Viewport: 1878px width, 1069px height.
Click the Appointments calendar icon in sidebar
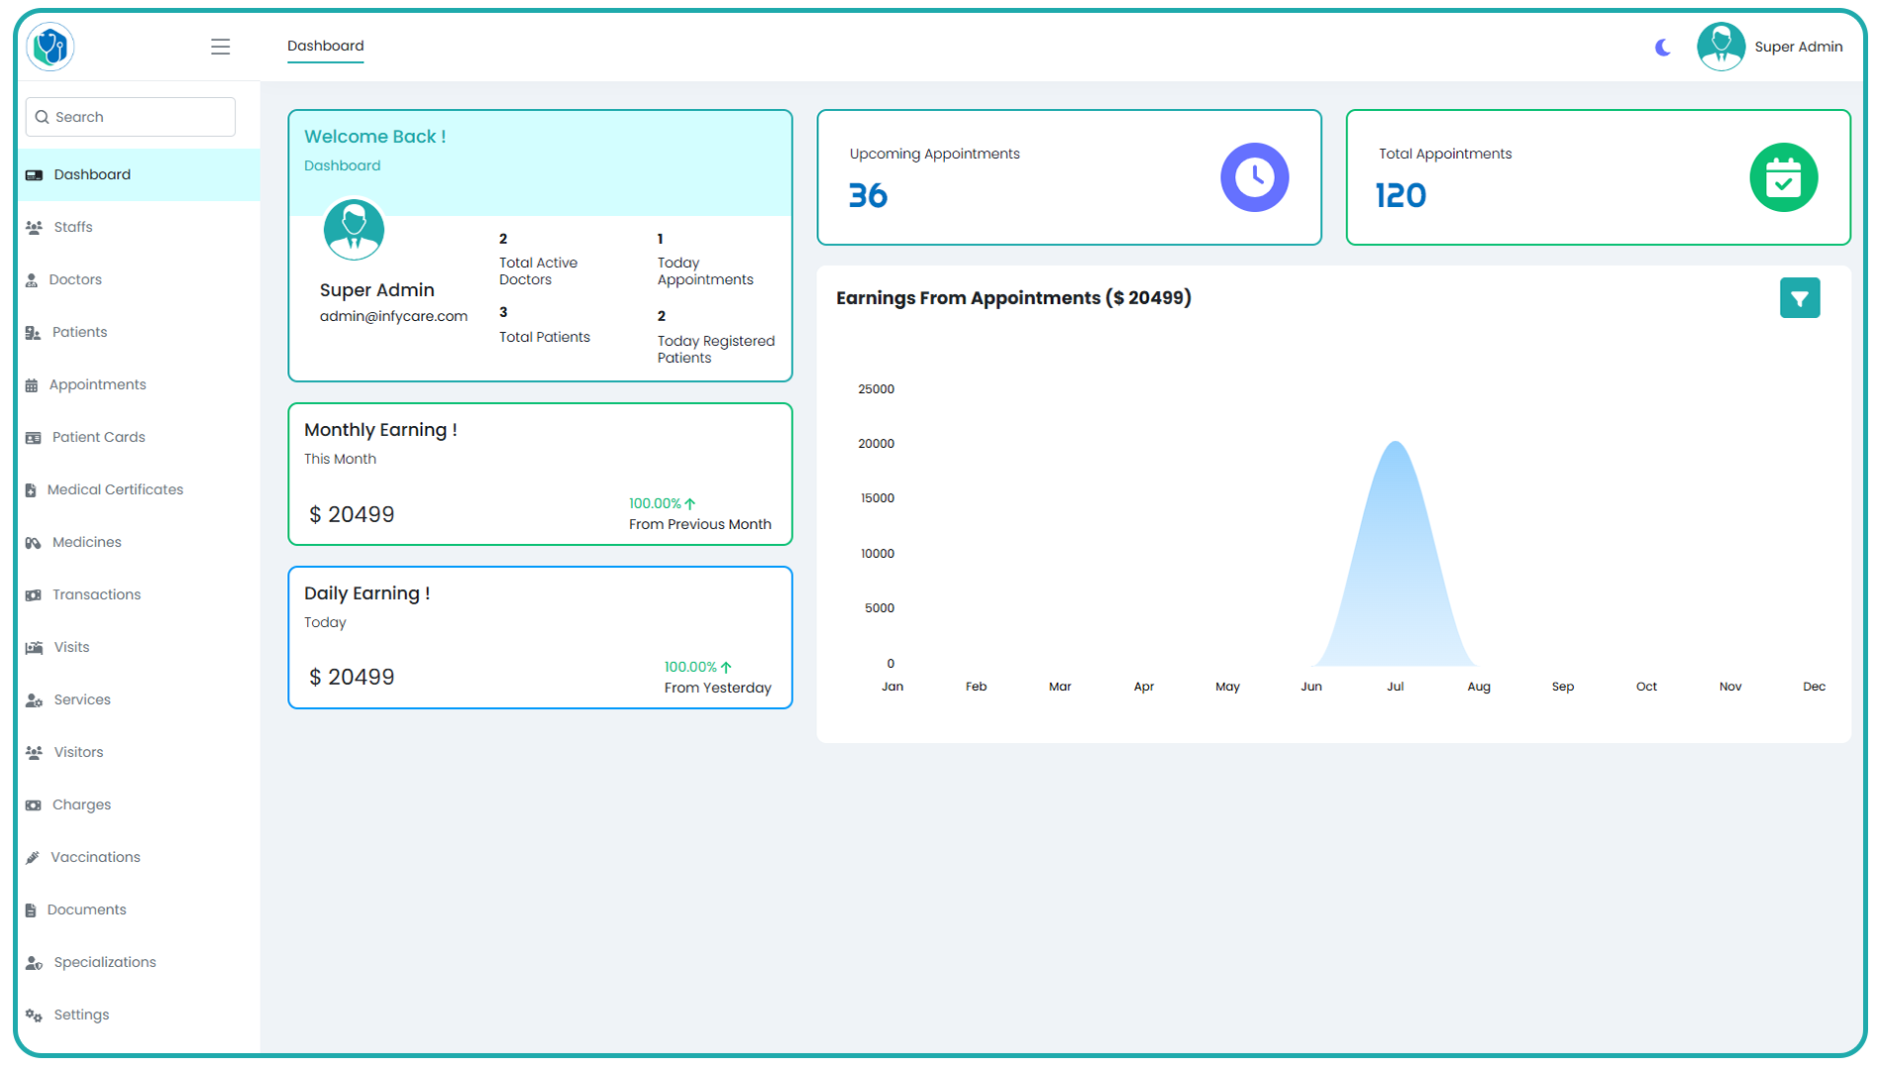(32, 385)
